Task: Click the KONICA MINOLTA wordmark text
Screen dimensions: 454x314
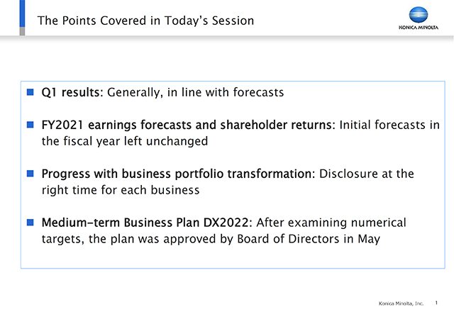Action: click(x=419, y=28)
